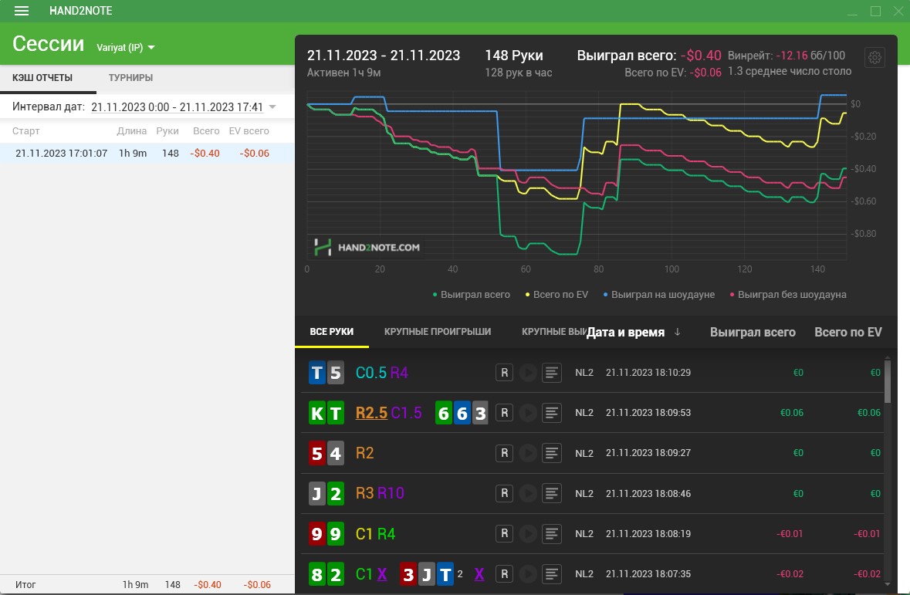Screen dimensions: 910x595
Task: Toggle the Выиграл без шоудауна legend item
Action: [x=787, y=294]
